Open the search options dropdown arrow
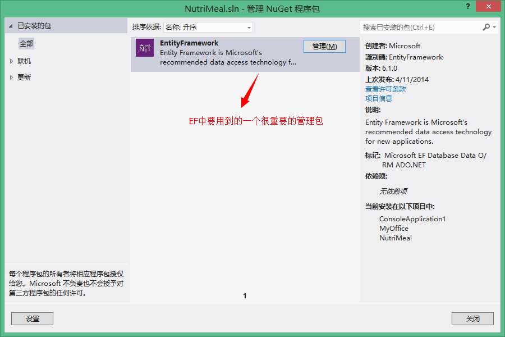The image size is (505, 337). coord(494,28)
